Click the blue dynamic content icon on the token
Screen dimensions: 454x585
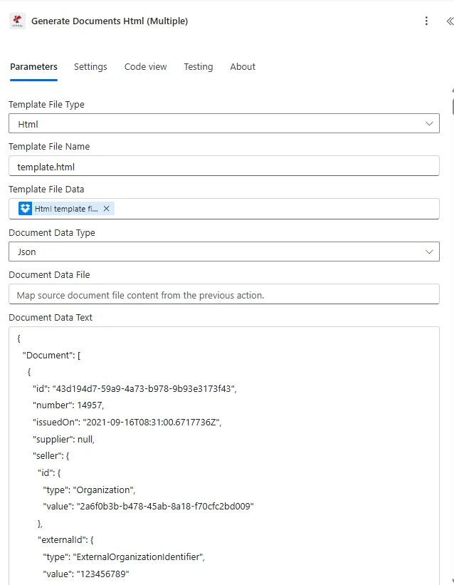(24, 208)
